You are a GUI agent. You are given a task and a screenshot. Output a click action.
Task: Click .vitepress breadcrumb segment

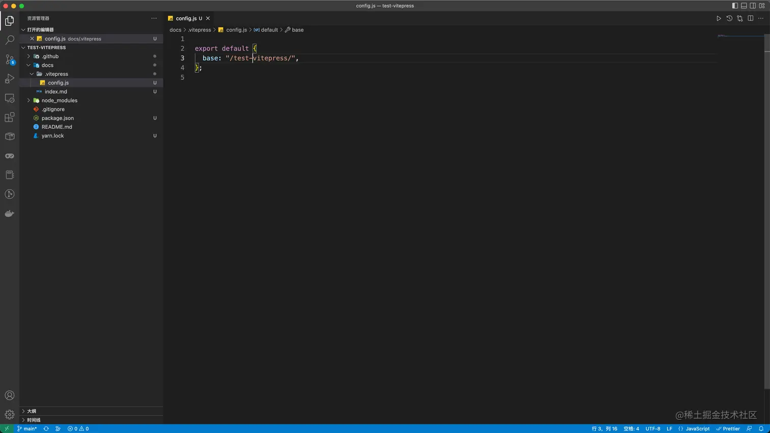point(200,30)
